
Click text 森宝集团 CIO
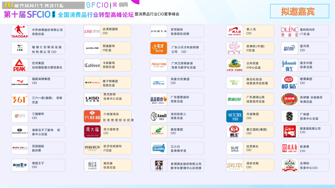177,131
